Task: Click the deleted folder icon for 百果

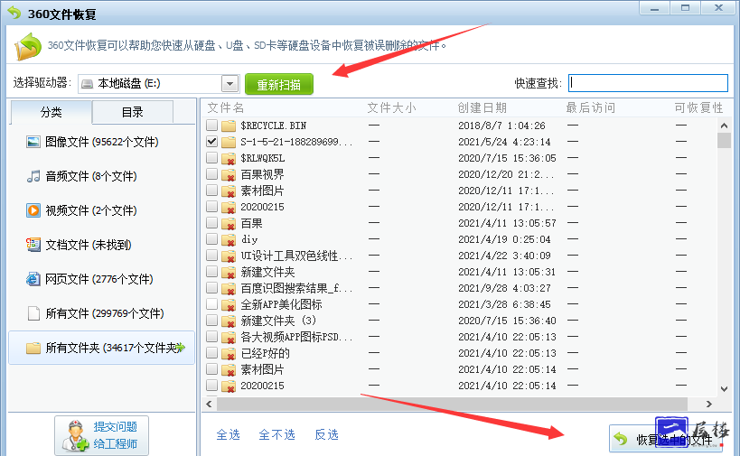Action: click(229, 223)
